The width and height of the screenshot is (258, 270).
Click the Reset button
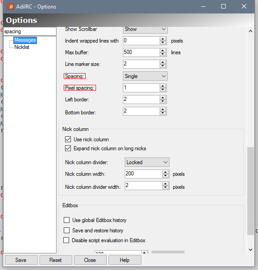pos(56,260)
